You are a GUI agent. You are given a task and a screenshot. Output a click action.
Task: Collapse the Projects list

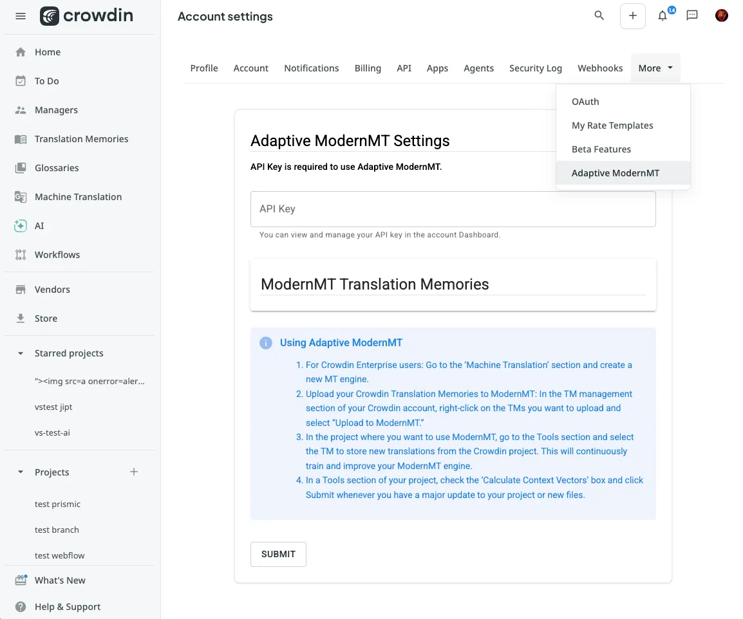pyautogui.click(x=20, y=472)
